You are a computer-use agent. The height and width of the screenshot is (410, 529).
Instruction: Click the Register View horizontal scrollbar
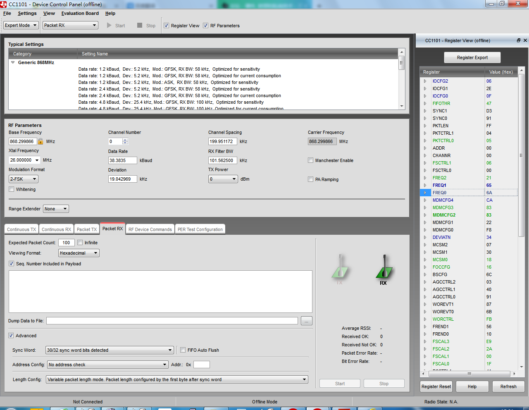469,374
